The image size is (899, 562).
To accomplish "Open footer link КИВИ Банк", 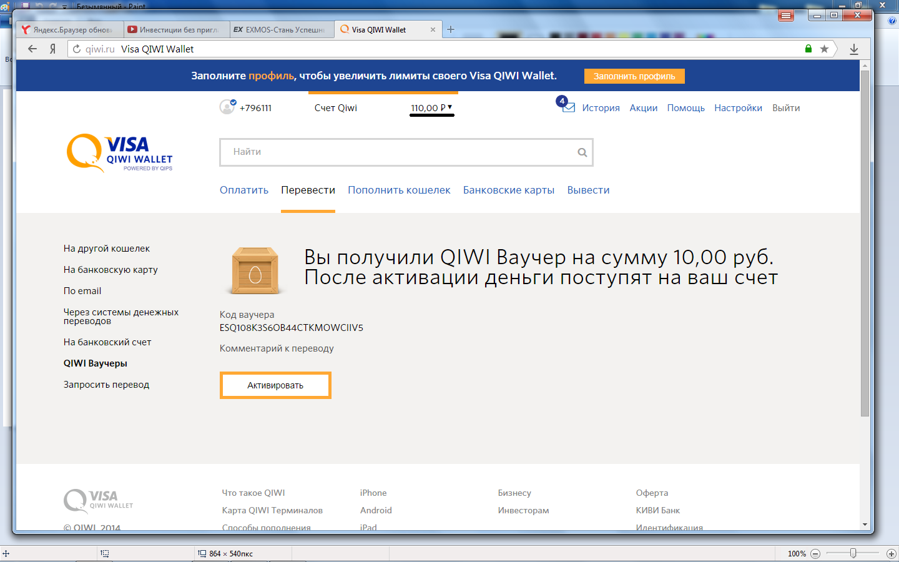I will pos(658,510).
